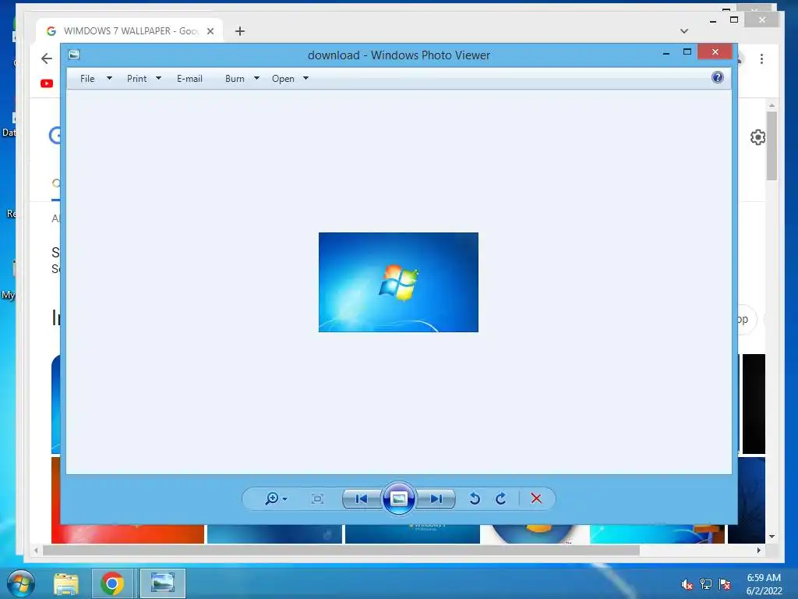
Task: Open Google settings gear in Chrome
Action: 757,137
